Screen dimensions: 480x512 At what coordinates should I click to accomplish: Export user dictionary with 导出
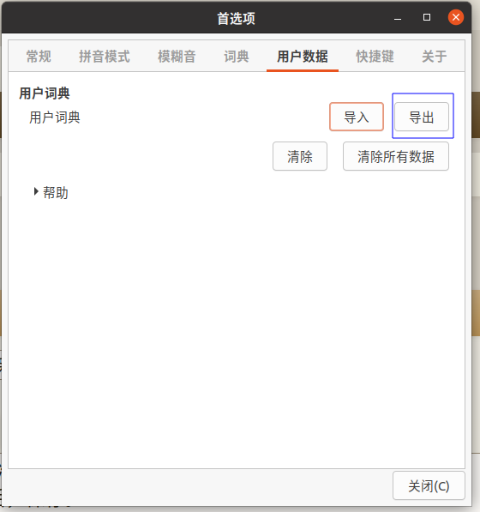[x=422, y=117]
